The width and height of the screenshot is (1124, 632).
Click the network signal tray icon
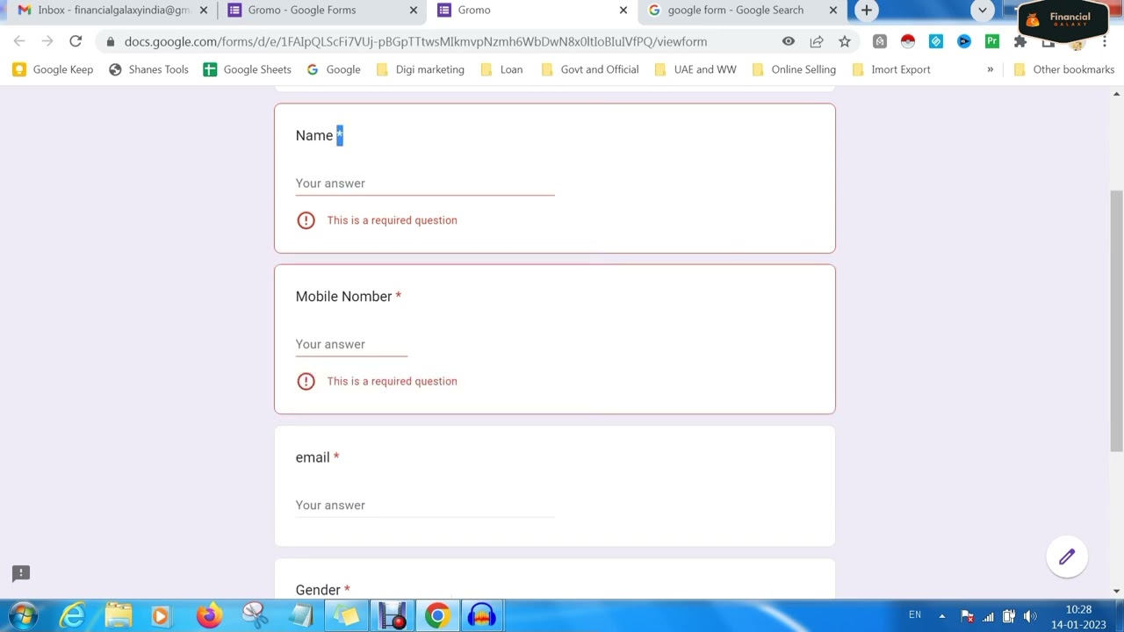pyautogui.click(x=988, y=615)
